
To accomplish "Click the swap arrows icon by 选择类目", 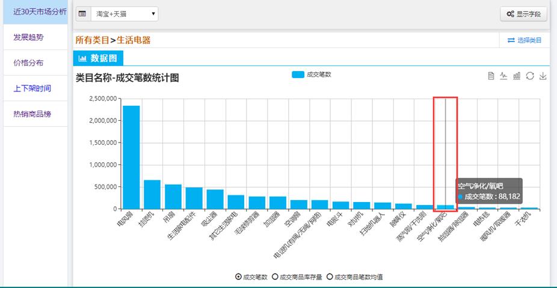I will 511,40.
